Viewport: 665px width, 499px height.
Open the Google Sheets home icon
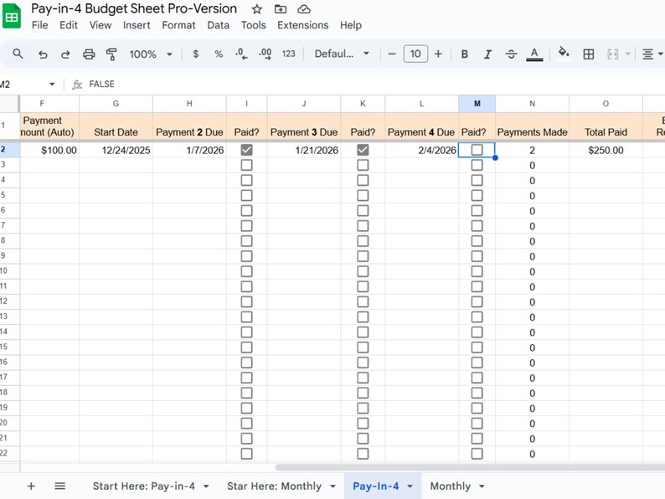tap(12, 16)
